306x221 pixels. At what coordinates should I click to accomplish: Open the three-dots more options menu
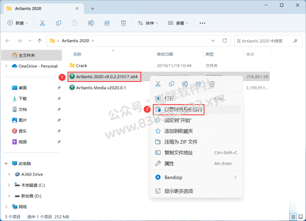[x=202, y=23]
